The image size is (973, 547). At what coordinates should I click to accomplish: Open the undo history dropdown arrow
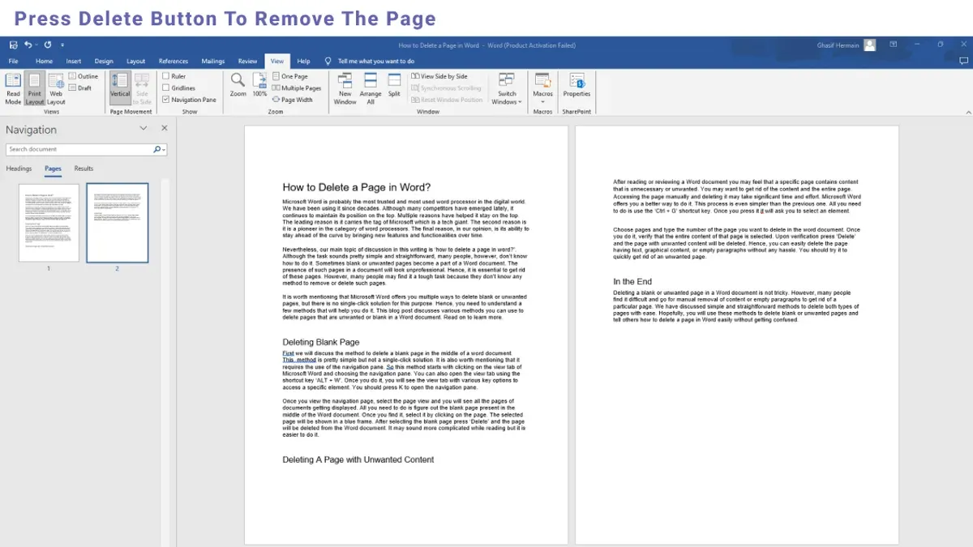coord(37,45)
